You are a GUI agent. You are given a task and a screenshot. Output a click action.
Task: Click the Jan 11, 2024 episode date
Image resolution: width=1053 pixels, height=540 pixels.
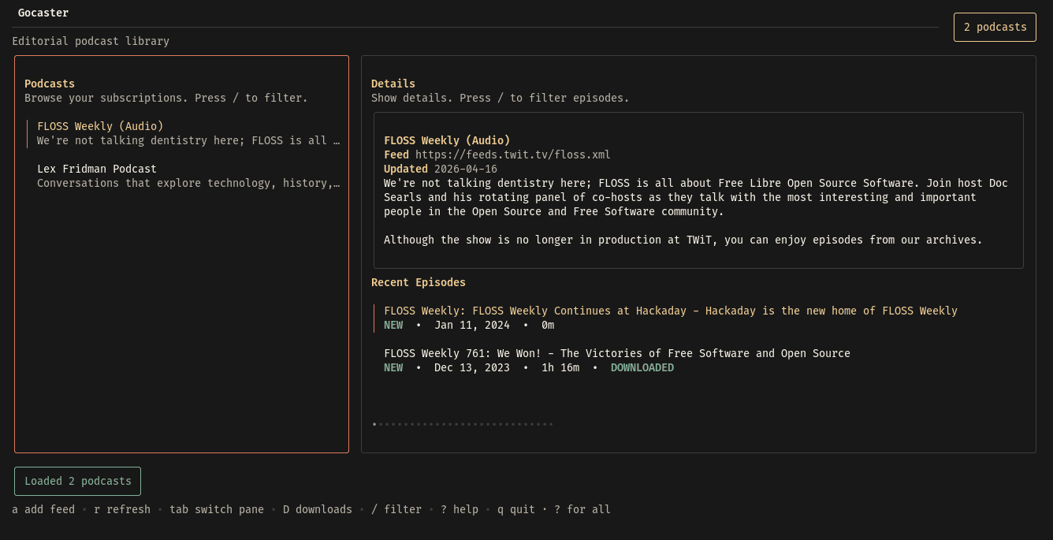tap(472, 325)
